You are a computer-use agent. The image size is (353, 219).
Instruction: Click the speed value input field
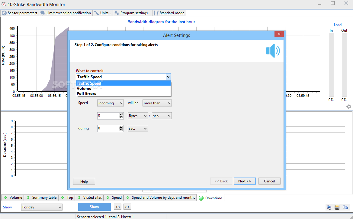[108, 116]
